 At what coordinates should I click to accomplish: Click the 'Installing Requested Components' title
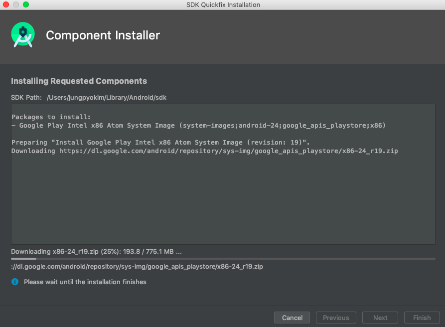79,81
